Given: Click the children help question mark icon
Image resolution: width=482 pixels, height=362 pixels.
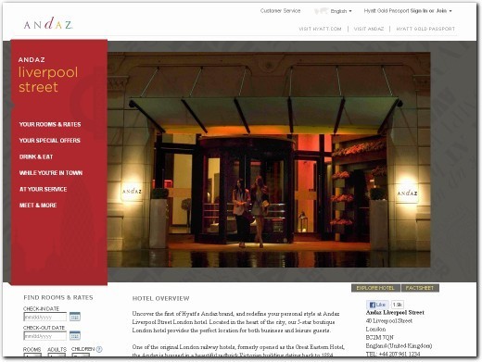Looking at the screenshot, I should 99,349.
